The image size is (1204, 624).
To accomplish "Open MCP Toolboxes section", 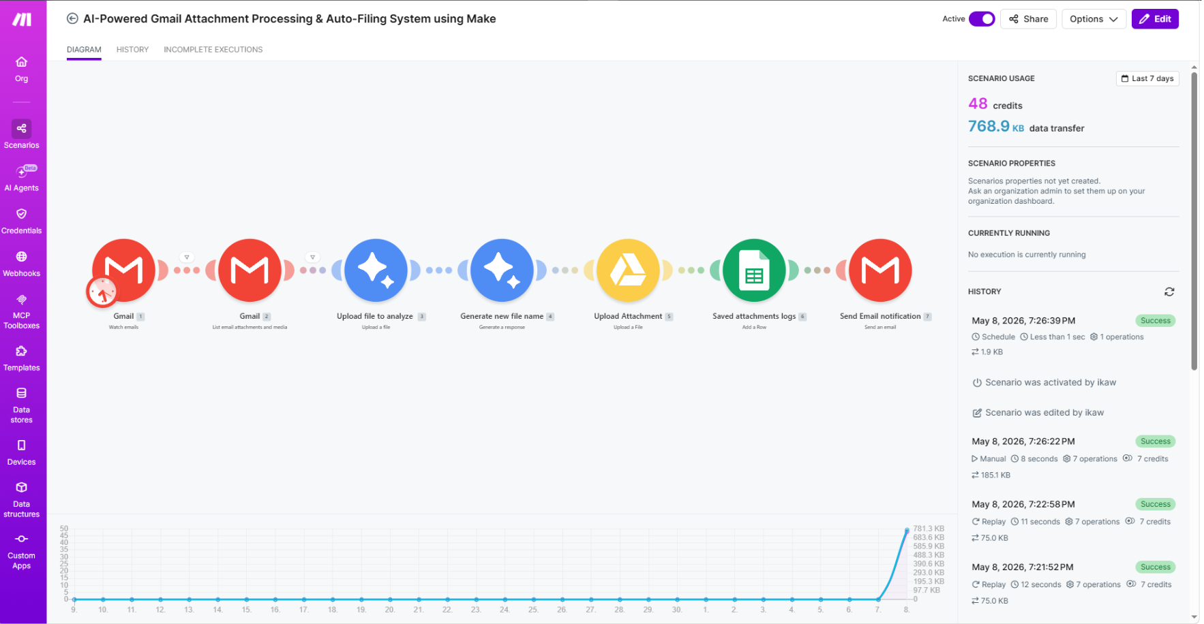I will pyautogui.click(x=22, y=311).
